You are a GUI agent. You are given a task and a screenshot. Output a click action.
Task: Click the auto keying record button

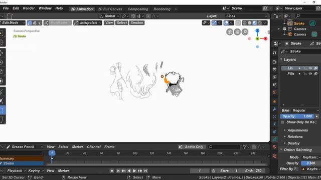click(112, 170)
